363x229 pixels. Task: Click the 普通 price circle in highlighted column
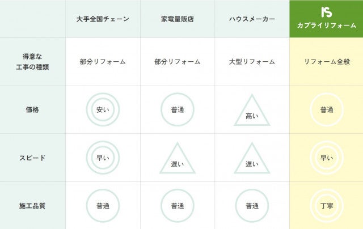tap(326, 109)
